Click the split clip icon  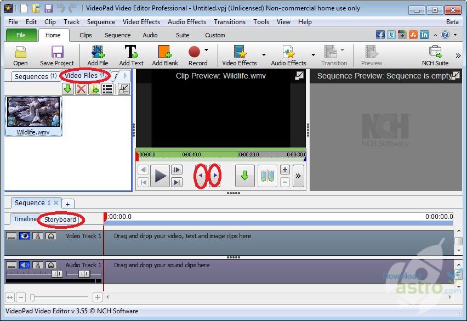click(267, 176)
